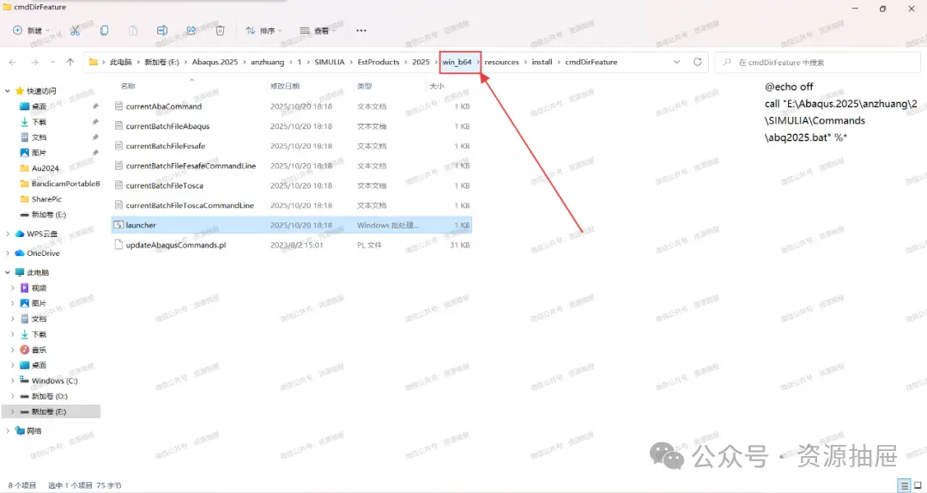Viewport: 927px width, 493px height.
Task: Go up one folder with the up arrow
Action: (x=70, y=62)
